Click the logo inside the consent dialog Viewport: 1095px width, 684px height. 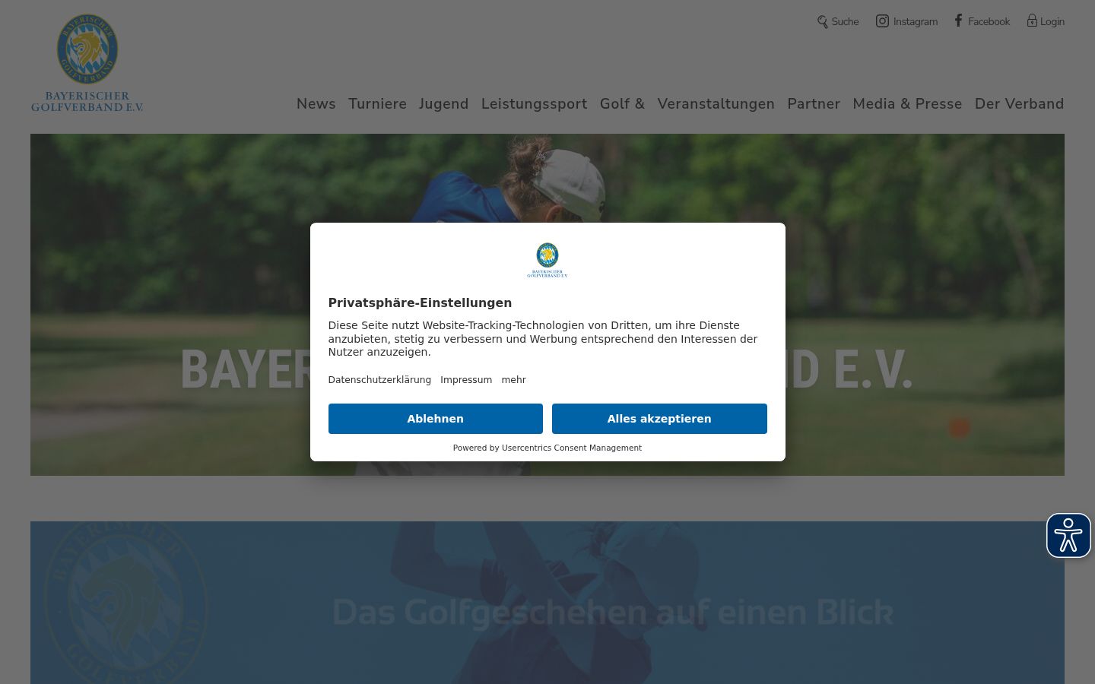(x=547, y=260)
